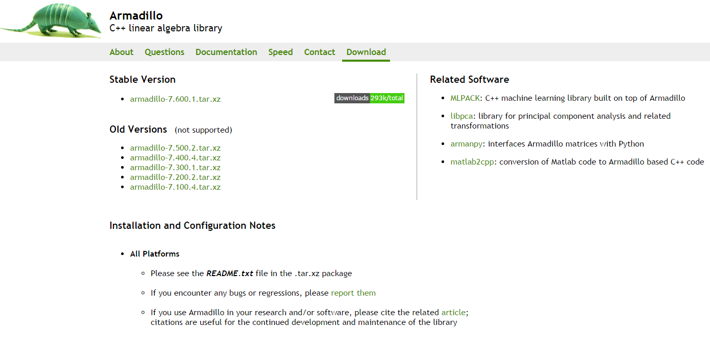Click the 'Stable Version' heading

coord(143,80)
